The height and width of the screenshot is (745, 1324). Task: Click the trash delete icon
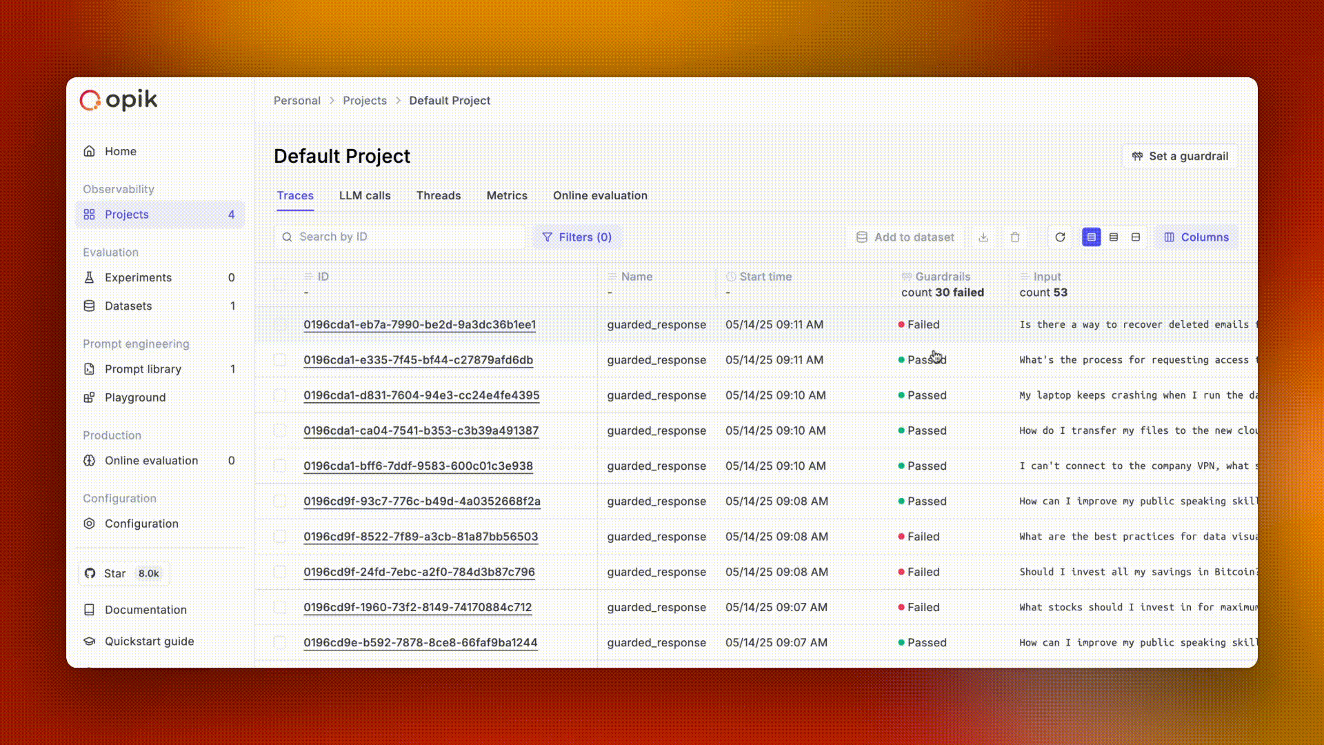pyautogui.click(x=1015, y=237)
